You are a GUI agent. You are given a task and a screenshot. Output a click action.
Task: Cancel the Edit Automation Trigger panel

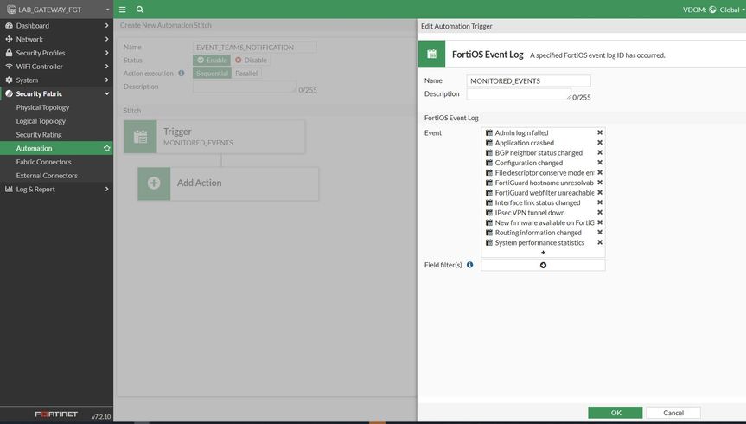tap(673, 413)
